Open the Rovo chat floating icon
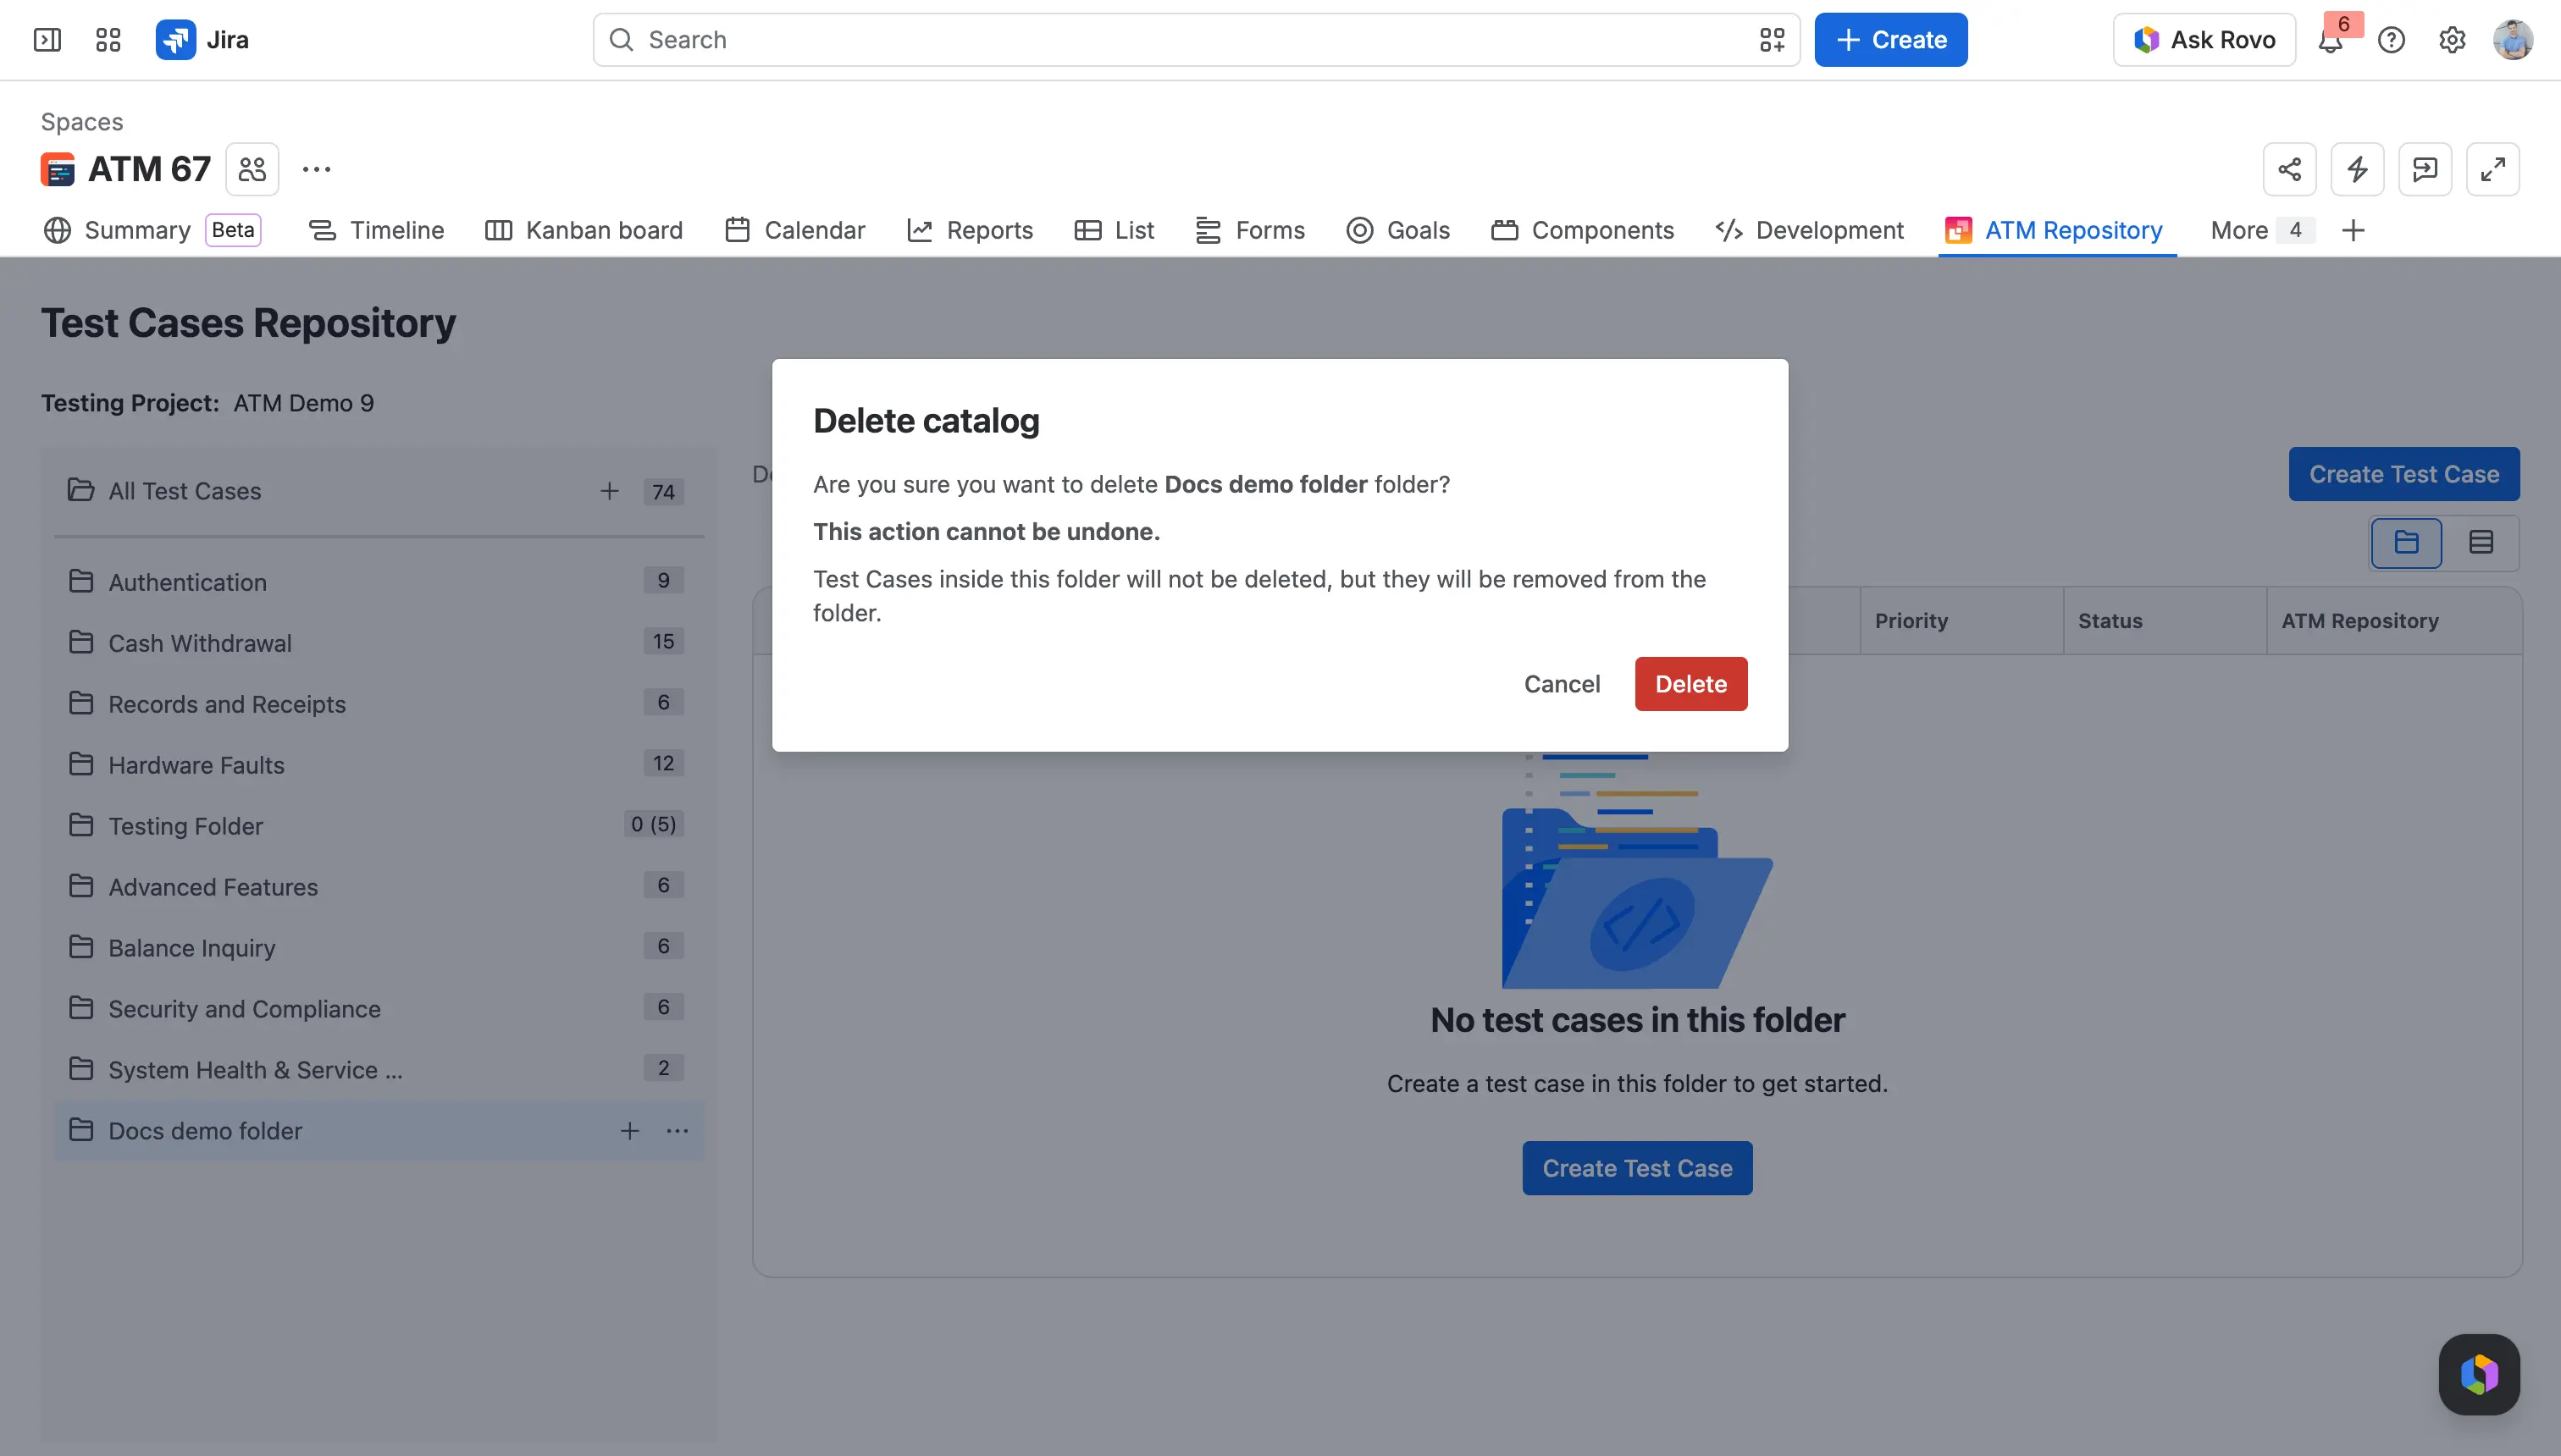Image resolution: width=2561 pixels, height=1456 pixels. coord(2479,1374)
